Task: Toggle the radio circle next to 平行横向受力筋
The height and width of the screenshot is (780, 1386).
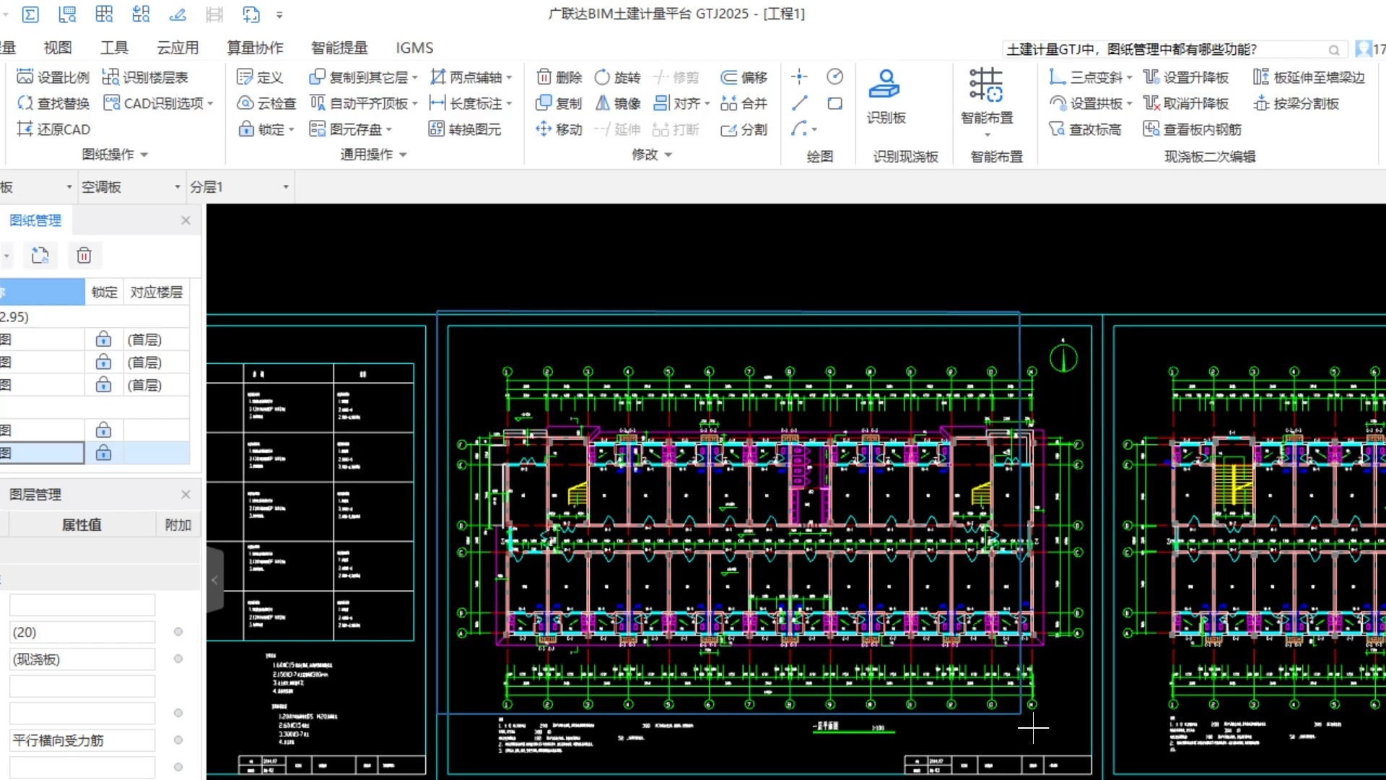Action: click(x=177, y=739)
